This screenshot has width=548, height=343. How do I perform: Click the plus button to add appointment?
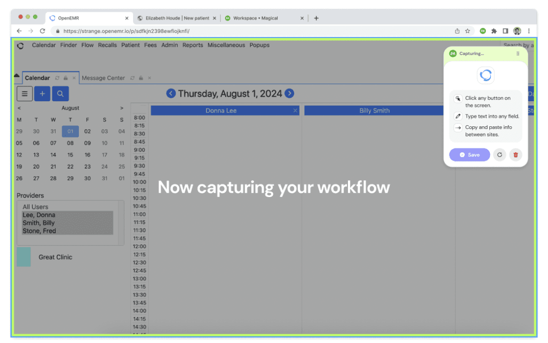(x=42, y=93)
